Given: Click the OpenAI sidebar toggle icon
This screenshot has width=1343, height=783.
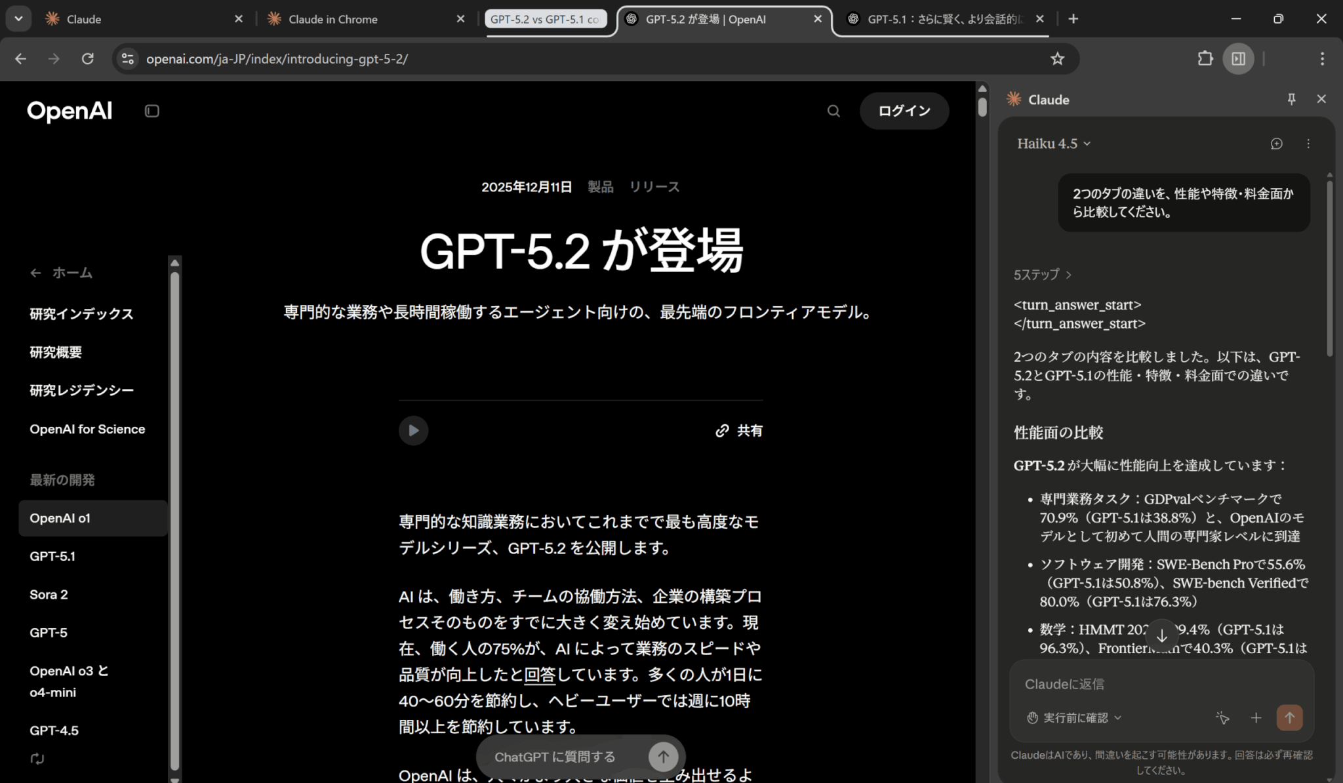Looking at the screenshot, I should pos(151,111).
